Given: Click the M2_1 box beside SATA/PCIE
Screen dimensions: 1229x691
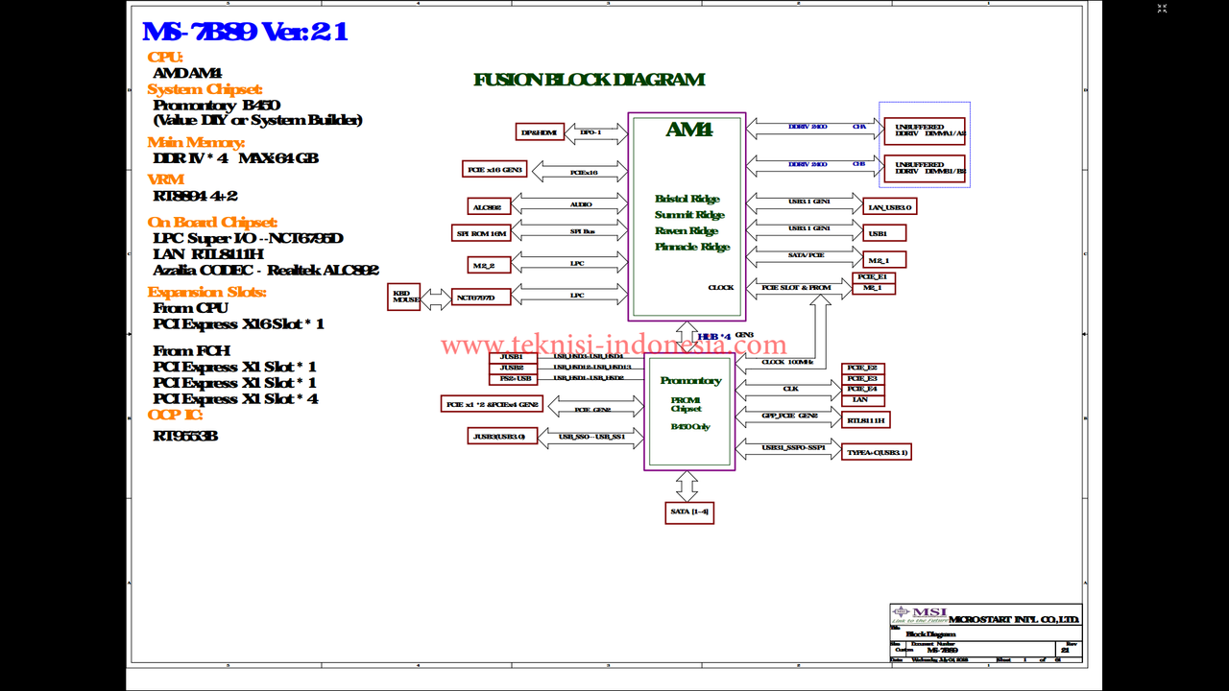Looking at the screenshot, I should pyautogui.click(x=884, y=260).
